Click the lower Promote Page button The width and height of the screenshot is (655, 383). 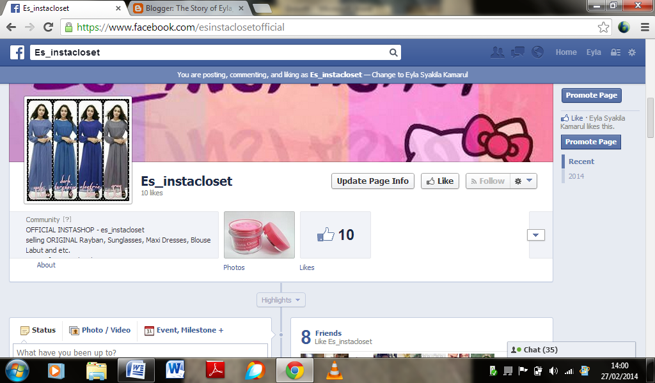[x=591, y=142]
